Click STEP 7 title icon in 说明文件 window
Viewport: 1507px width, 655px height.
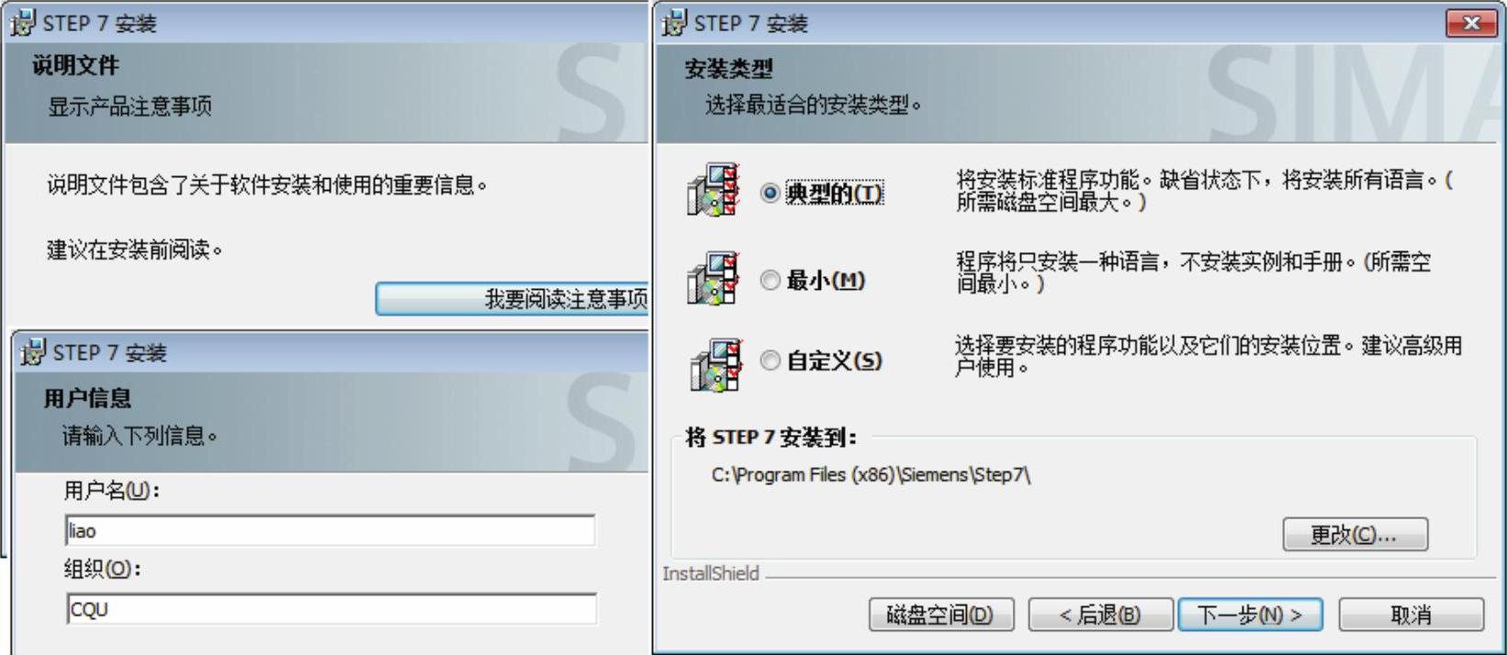pyautogui.click(x=22, y=23)
